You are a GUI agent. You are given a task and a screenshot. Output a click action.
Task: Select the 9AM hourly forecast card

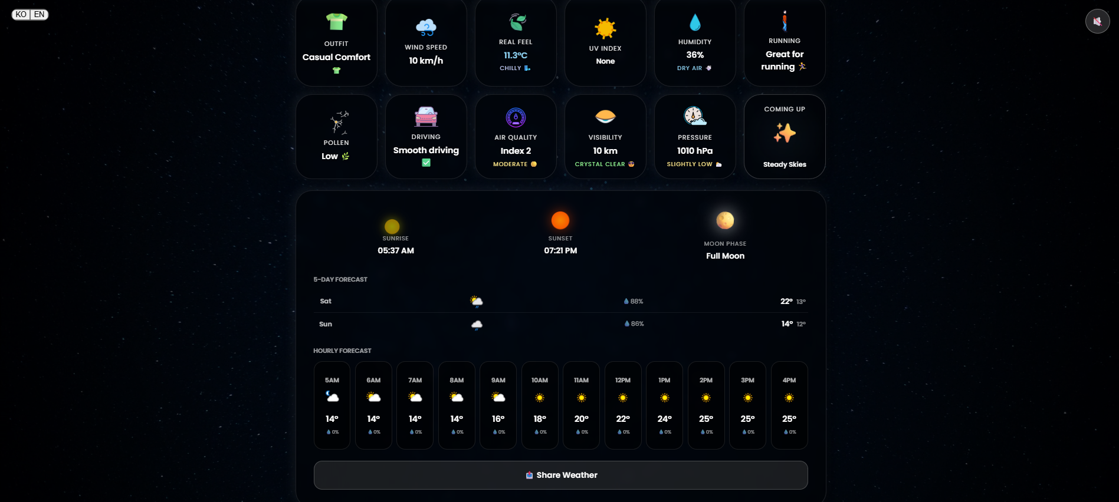pyautogui.click(x=498, y=405)
